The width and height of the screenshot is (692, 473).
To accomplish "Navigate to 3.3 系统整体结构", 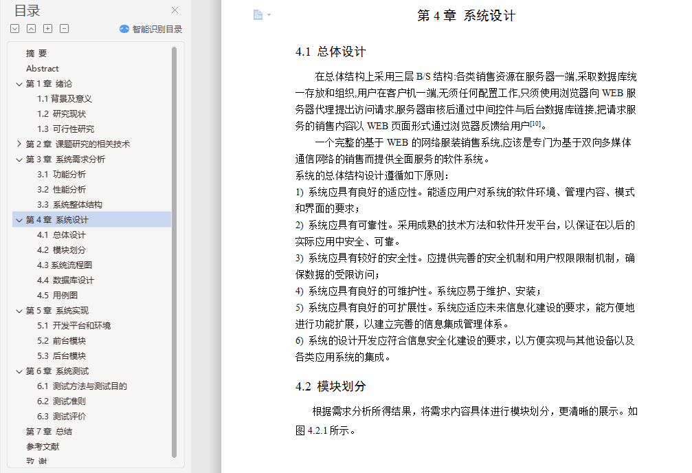I will pos(69,204).
